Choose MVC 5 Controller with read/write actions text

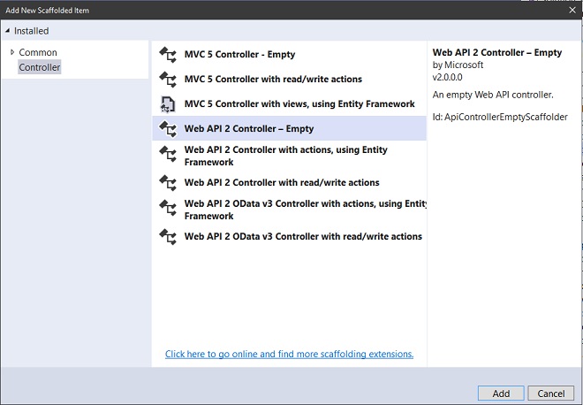click(273, 80)
